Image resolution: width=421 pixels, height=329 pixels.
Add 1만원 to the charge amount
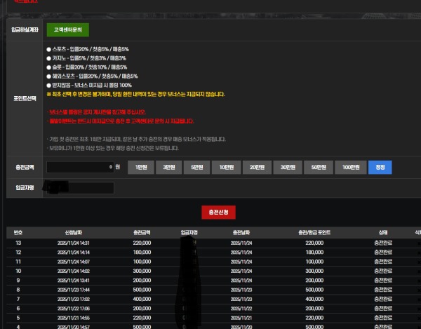click(x=140, y=168)
